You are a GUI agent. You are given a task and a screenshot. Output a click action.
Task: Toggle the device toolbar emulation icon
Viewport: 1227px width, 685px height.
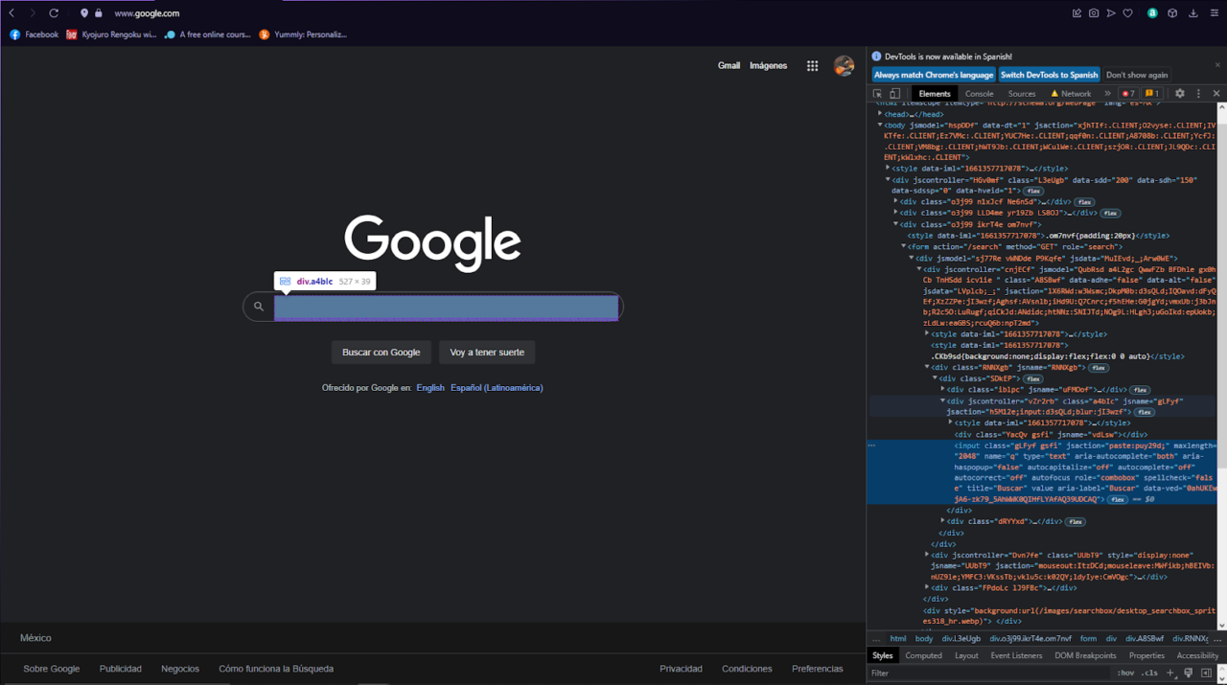pyautogui.click(x=894, y=93)
